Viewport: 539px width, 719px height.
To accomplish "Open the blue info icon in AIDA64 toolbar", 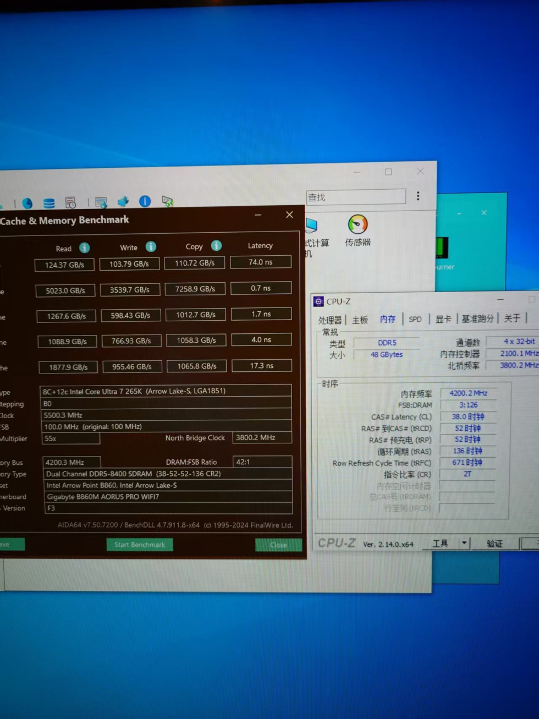I will [x=145, y=201].
